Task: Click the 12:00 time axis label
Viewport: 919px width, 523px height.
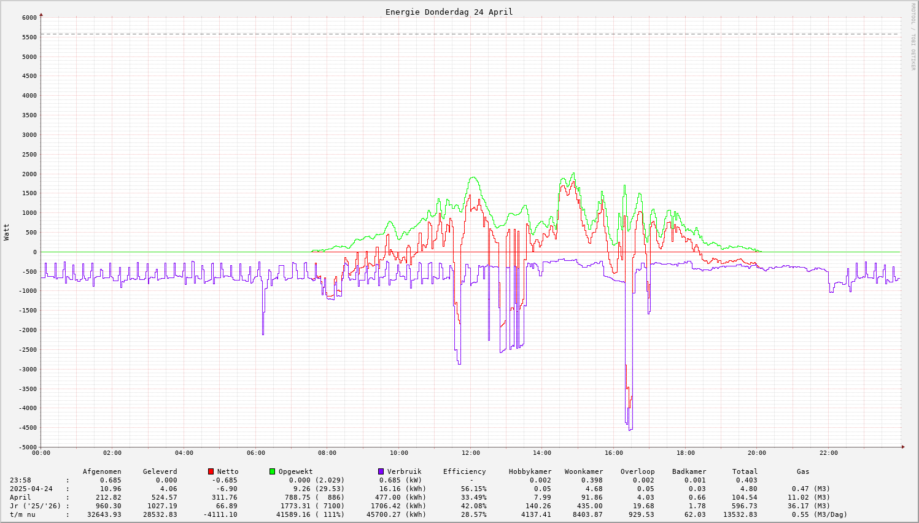Action: click(470, 453)
